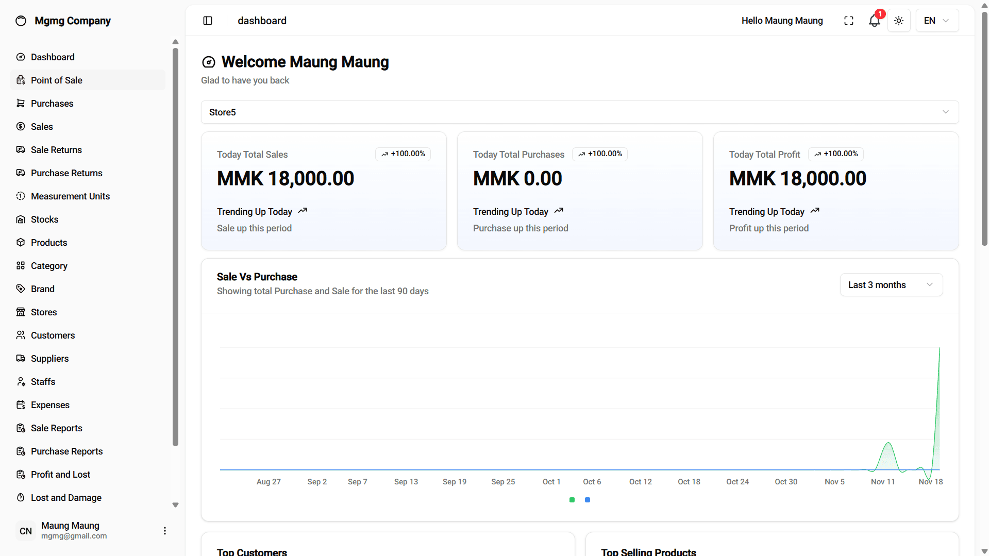Open the Suppliers page
This screenshot has width=989, height=556.
49,358
